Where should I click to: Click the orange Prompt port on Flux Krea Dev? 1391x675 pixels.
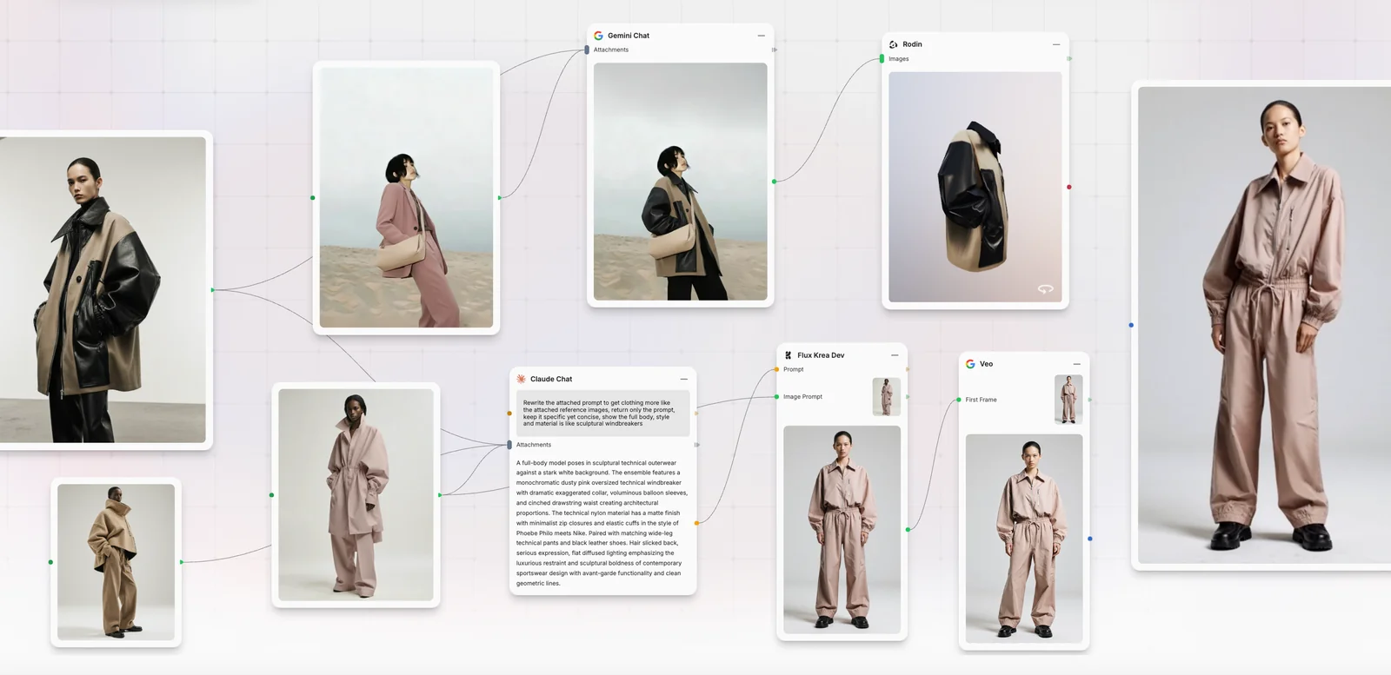(x=776, y=369)
